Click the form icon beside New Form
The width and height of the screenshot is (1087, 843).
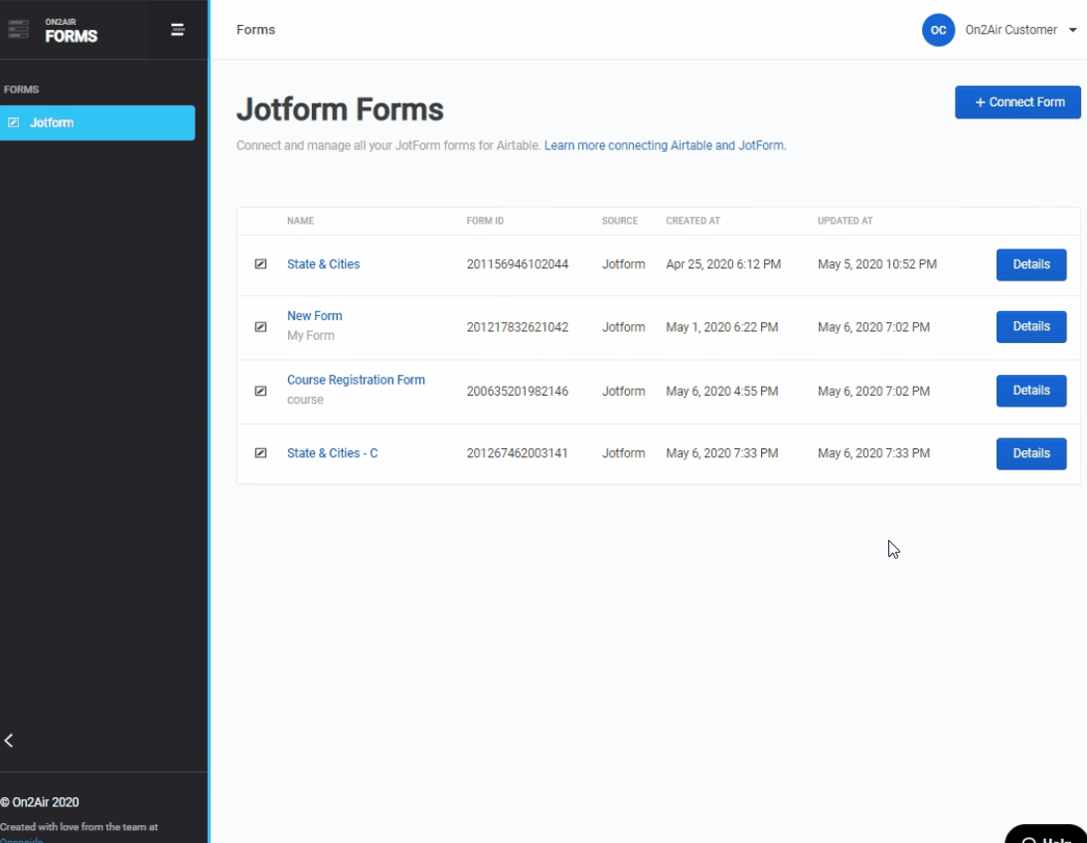(260, 326)
